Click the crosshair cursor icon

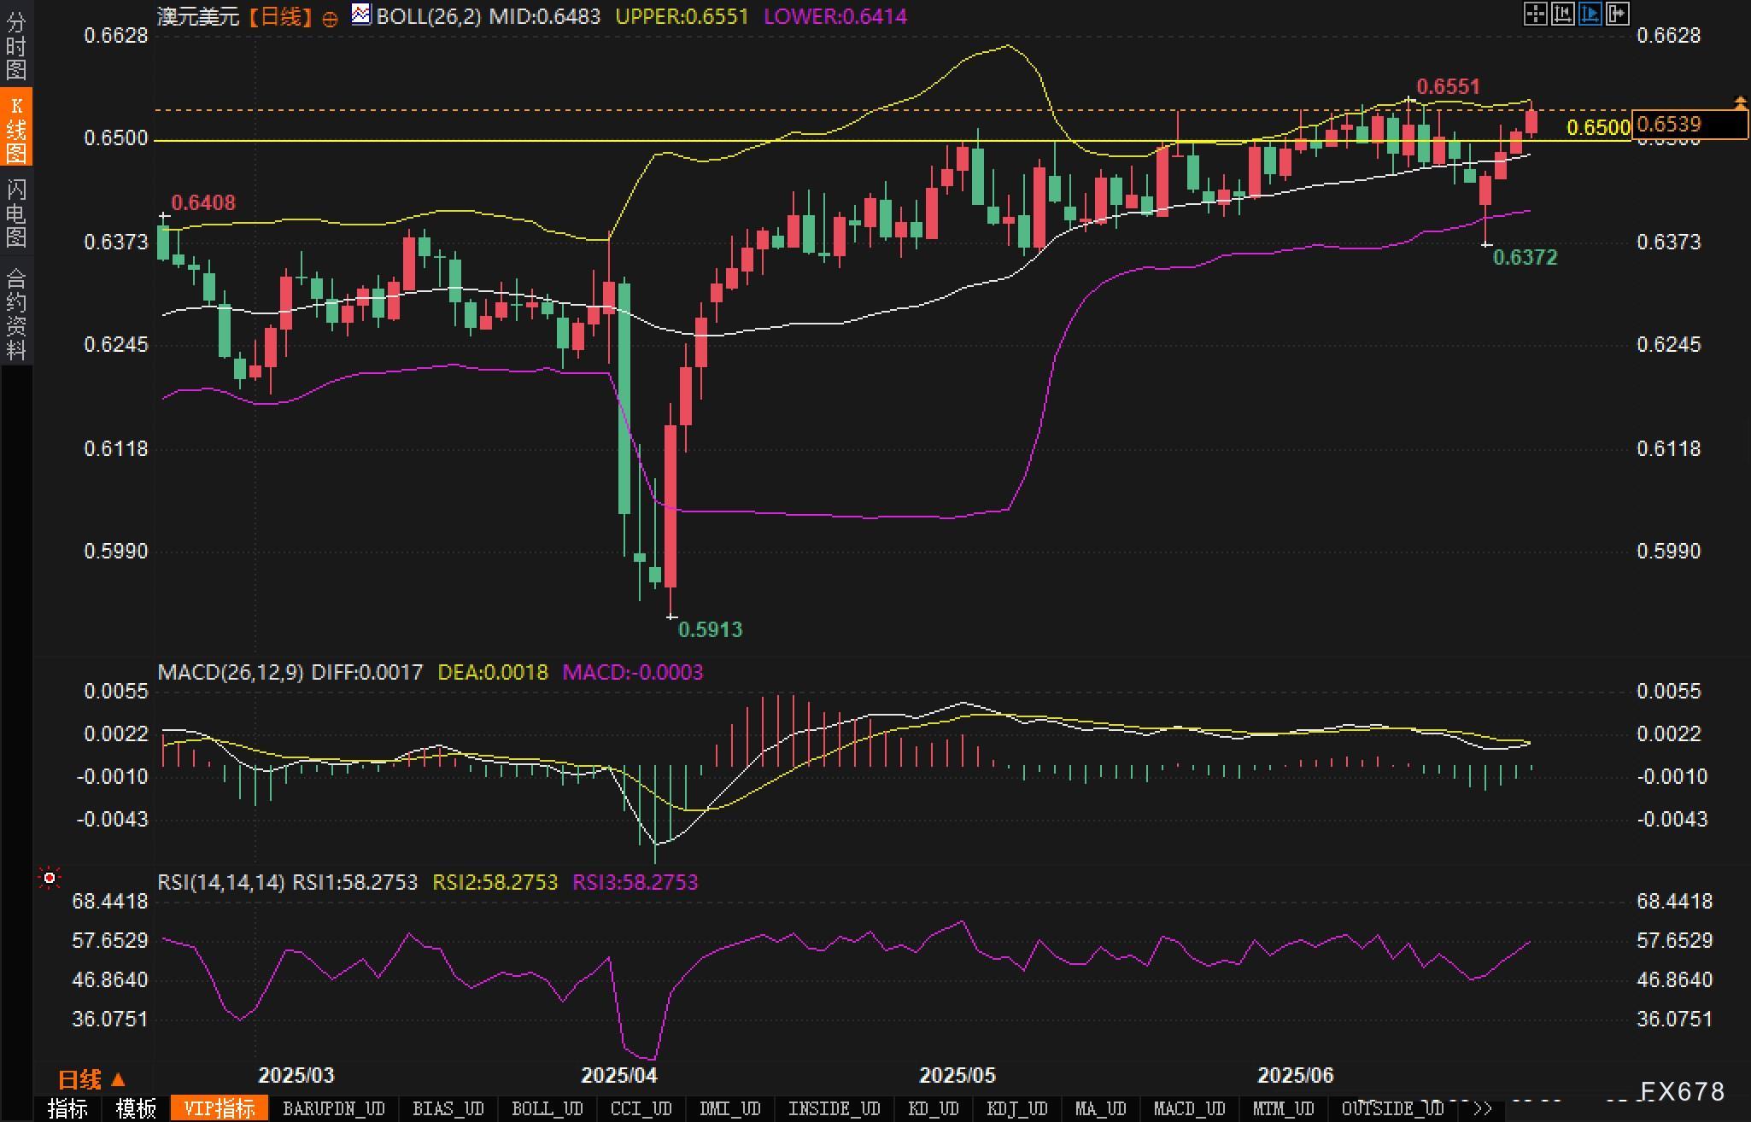(x=1535, y=14)
